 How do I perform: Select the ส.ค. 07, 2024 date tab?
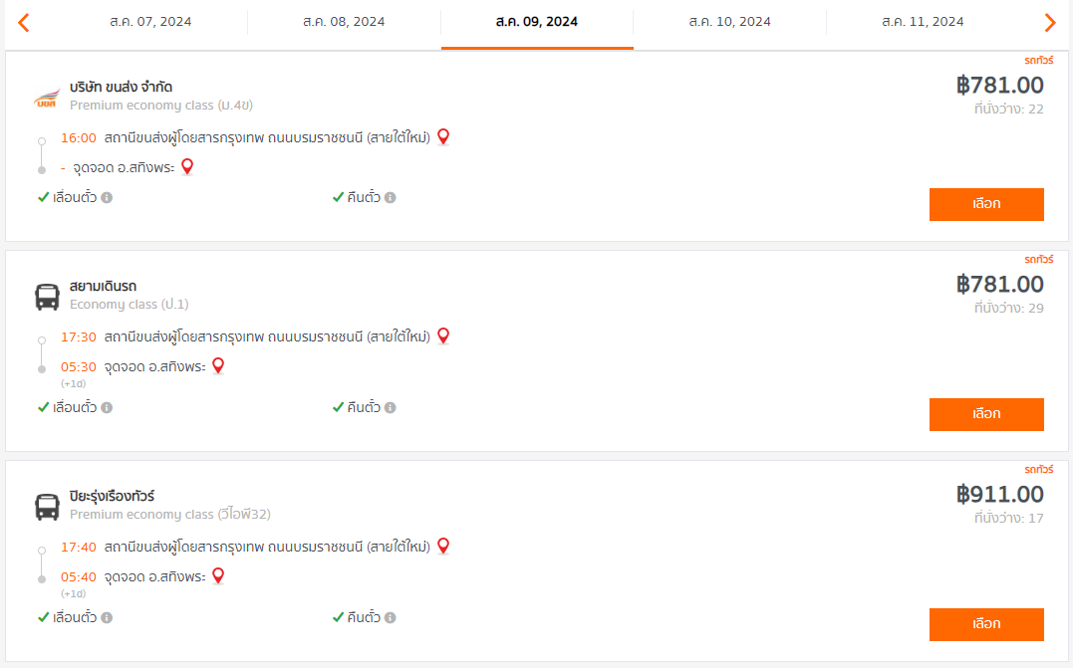(x=150, y=22)
